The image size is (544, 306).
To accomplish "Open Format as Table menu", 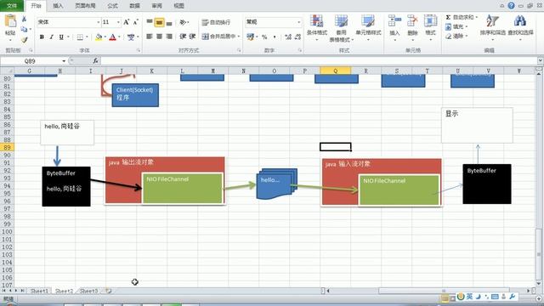I will (341, 28).
